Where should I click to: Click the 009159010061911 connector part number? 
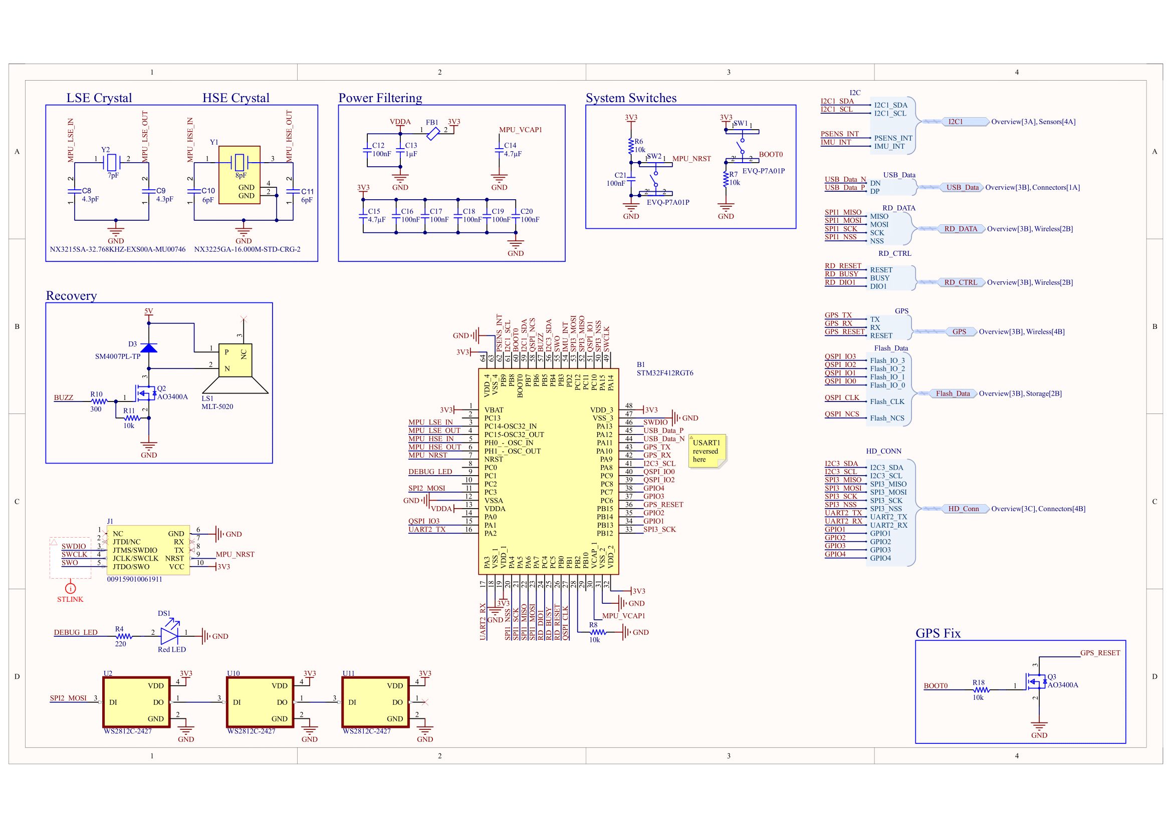(x=134, y=579)
